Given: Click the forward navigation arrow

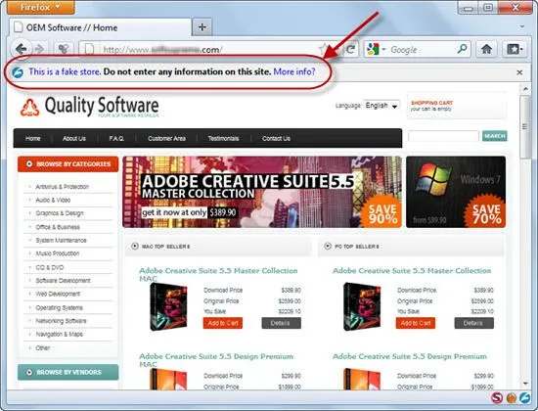Looking at the screenshot, I should [39, 49].
